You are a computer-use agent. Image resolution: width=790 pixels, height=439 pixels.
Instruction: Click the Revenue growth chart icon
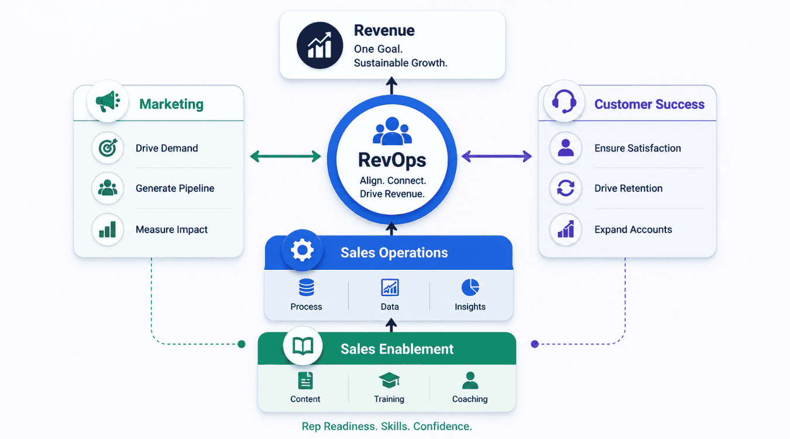319,46
